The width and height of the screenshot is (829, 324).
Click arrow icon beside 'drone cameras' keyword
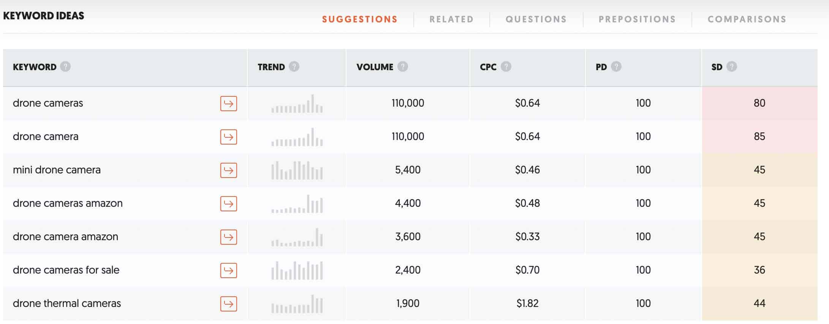click(x=228, y=104)
